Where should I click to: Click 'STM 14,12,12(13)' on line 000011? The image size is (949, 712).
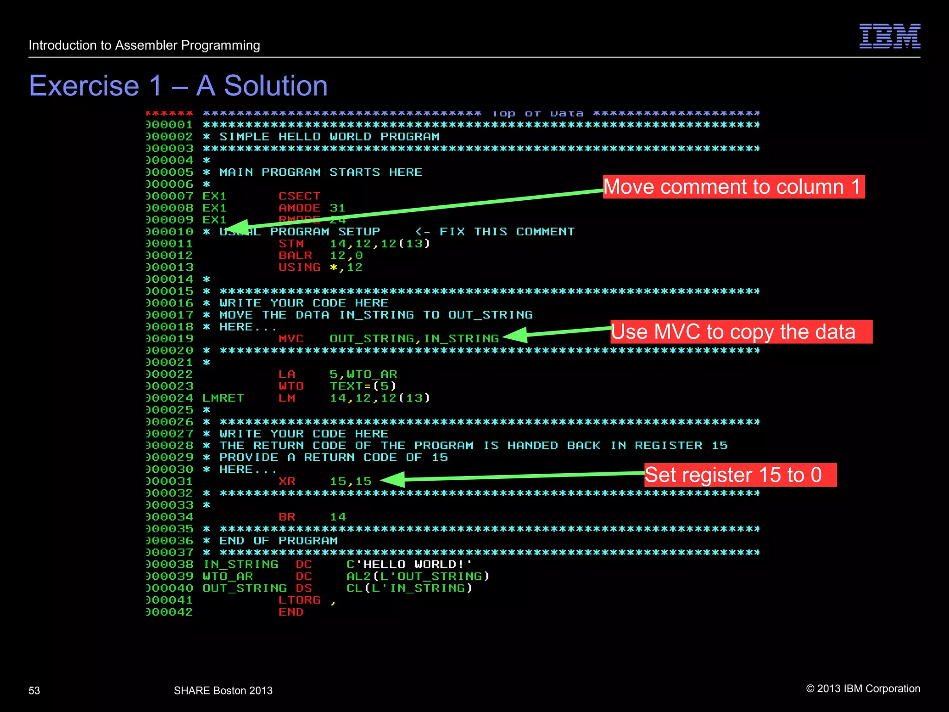click(x=354, y=244)
